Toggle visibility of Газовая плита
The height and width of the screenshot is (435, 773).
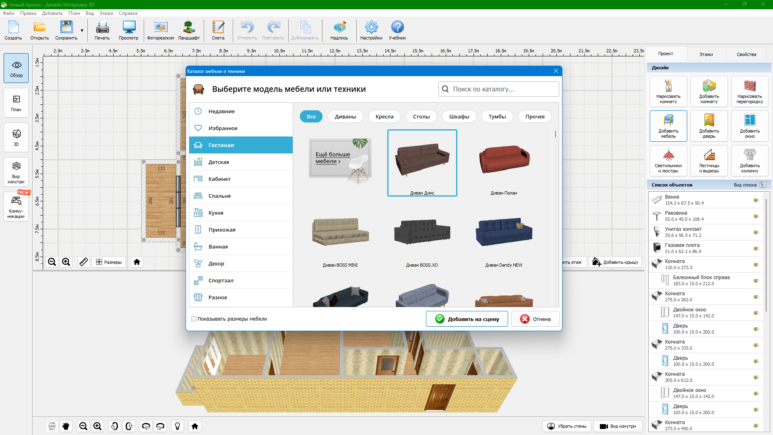[756, 249]
